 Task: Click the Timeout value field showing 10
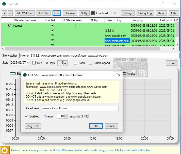(61, 116)
